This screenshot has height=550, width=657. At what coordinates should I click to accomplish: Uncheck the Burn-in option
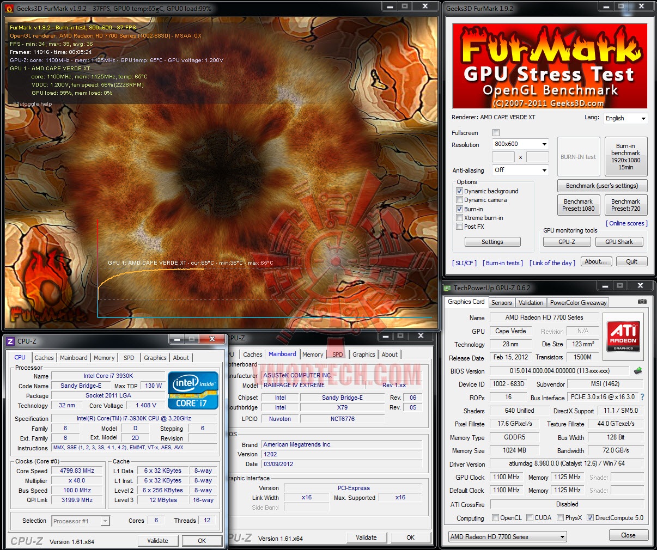pyautogui.click(x=459, y=209)
